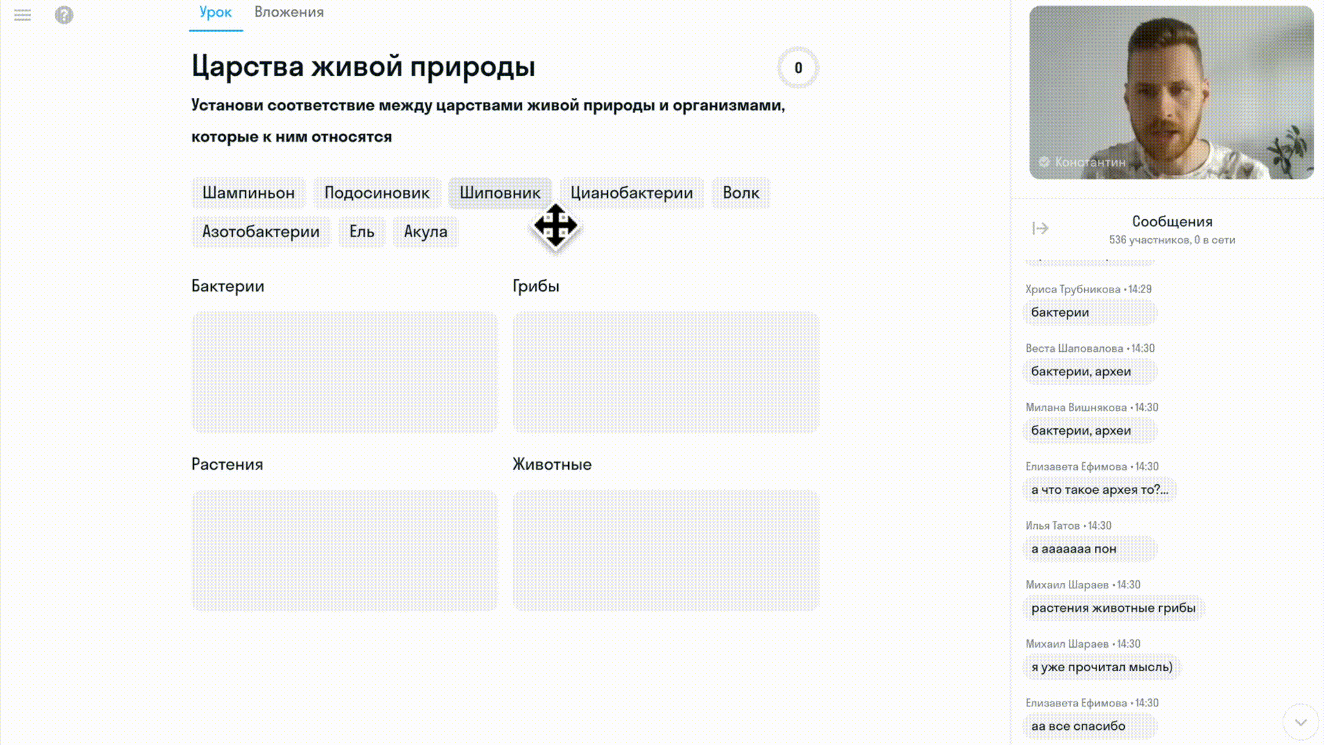
Task: Open the Вложения tab
Action: click(x=289, y=12)
